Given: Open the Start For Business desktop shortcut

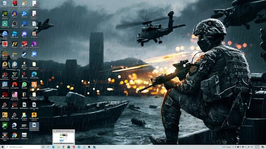Looking at the screenshot, I should 34,45.
